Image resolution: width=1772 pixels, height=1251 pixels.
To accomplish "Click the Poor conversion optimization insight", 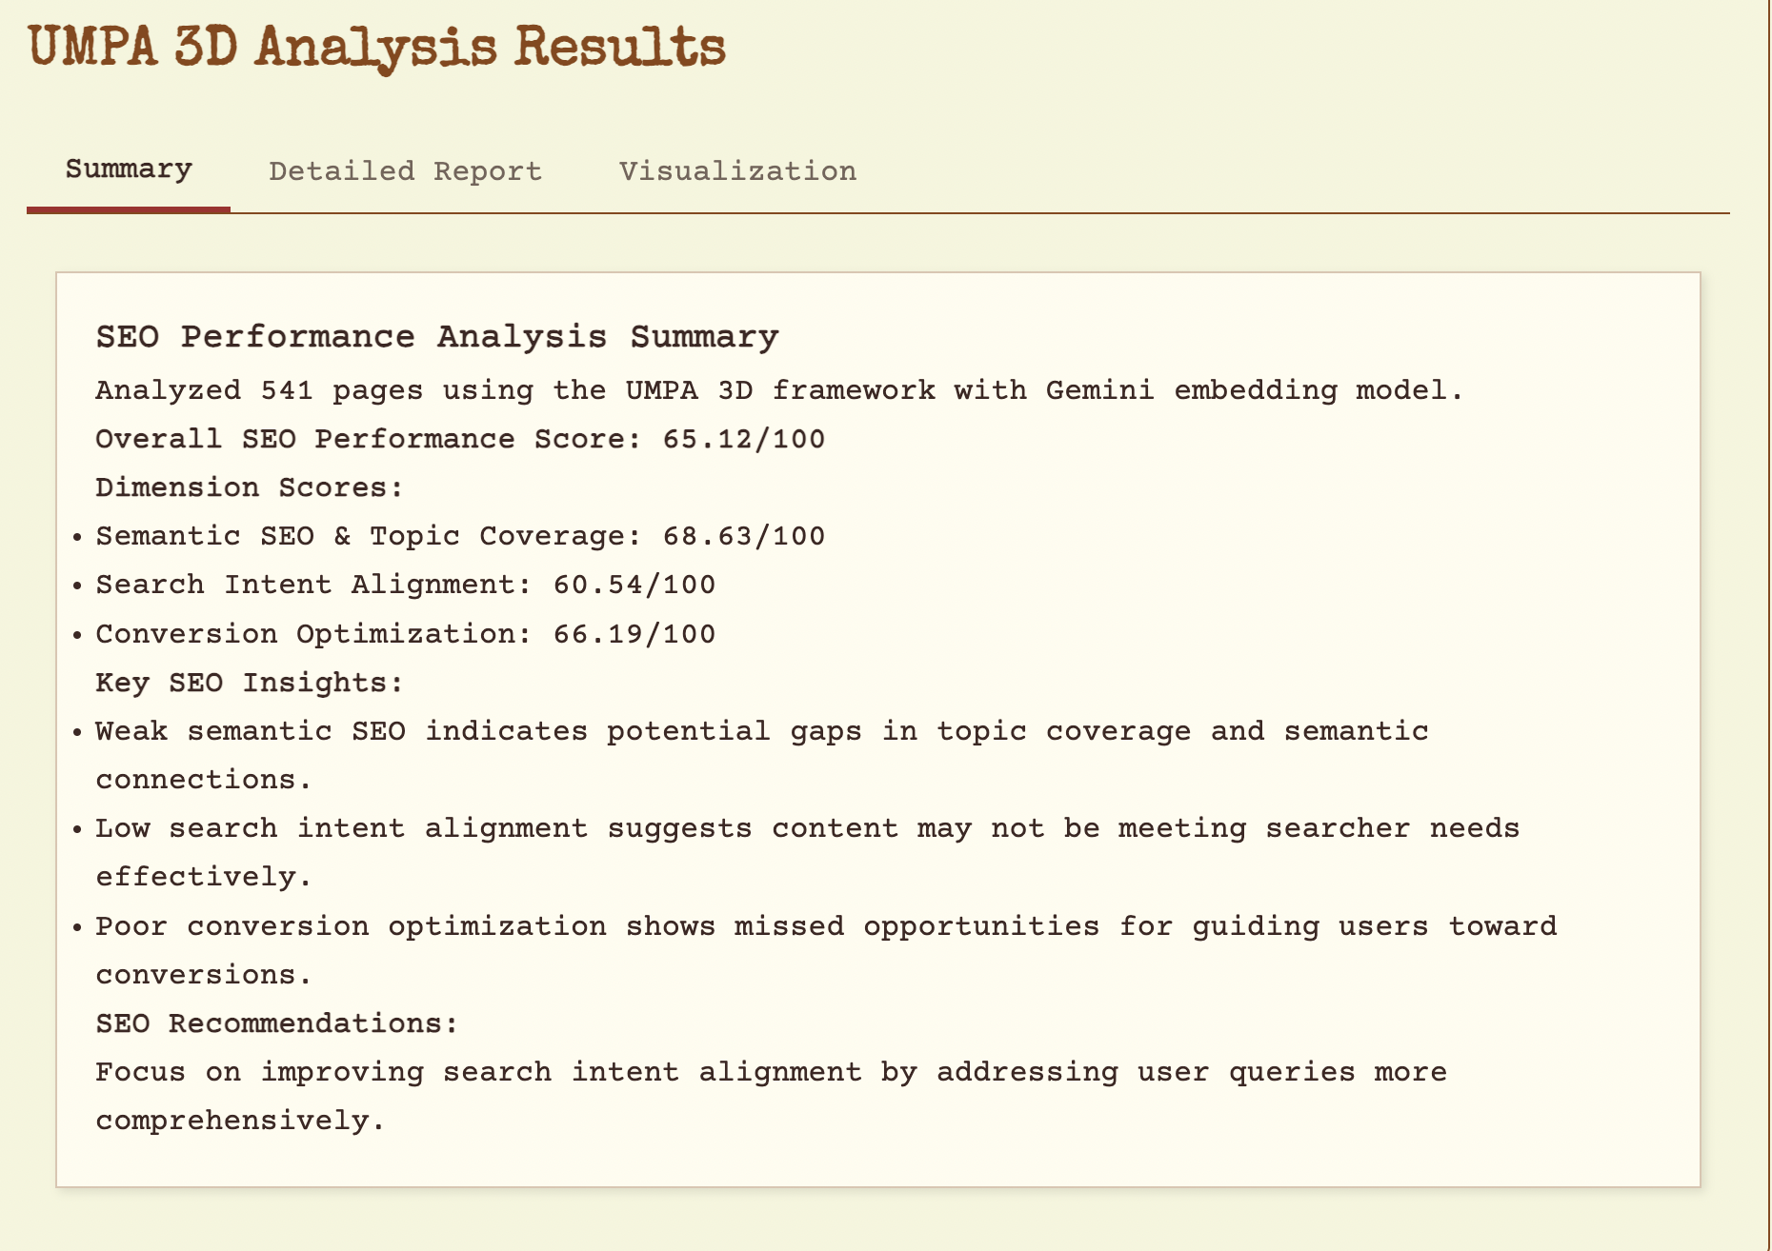I will pos(826,926).
